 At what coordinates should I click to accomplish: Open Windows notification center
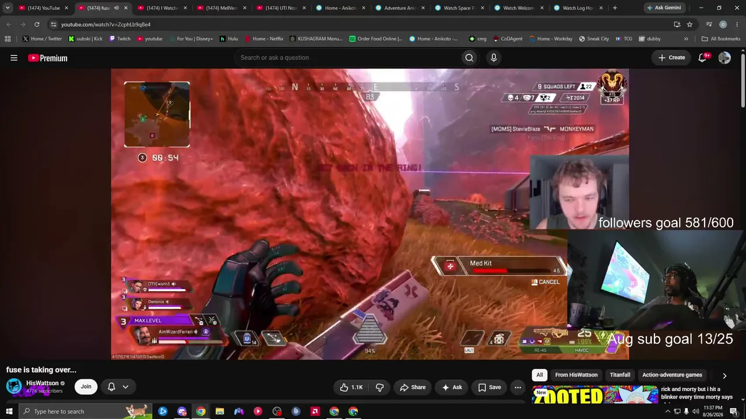pyautogui.click(x=734, y=411)
